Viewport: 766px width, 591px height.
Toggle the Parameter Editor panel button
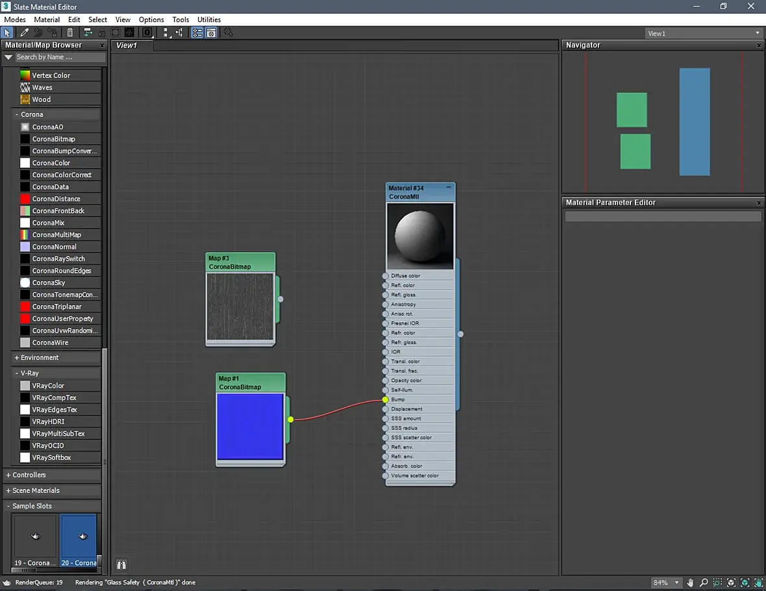coord(211,32)
